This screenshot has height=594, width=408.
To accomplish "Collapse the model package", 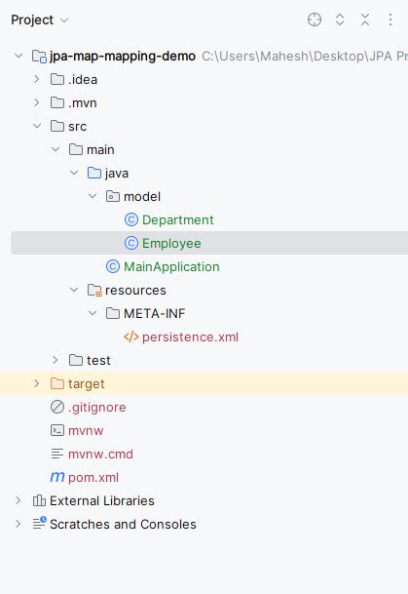I will 93,196.
